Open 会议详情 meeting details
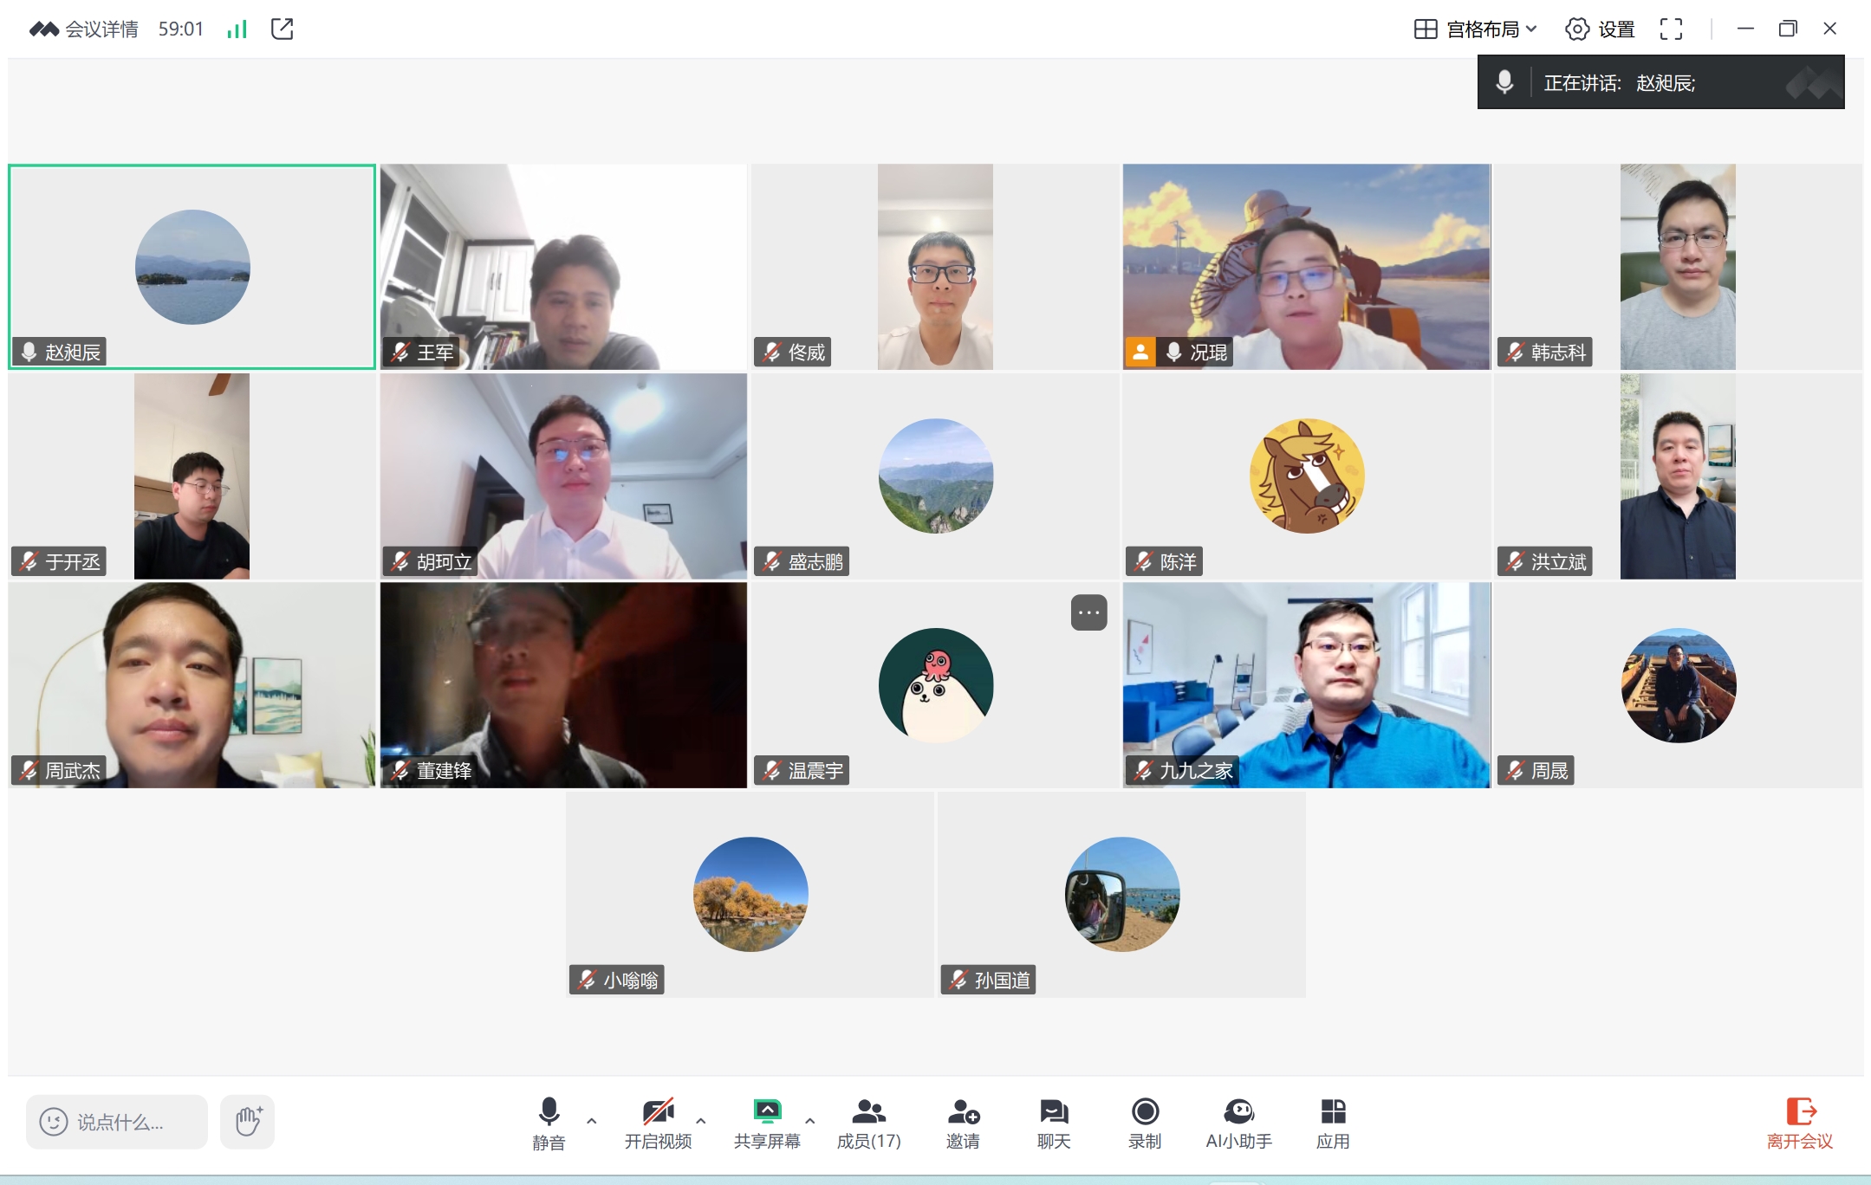Screen dimensions: 1871x1185 [x=84, y=29]
